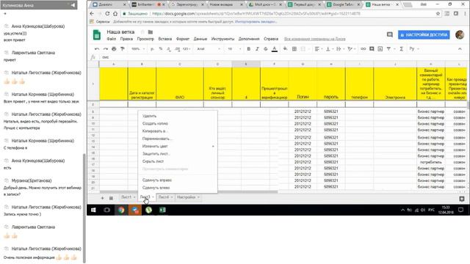470x264 pixels.
Task: Open the all sheets list icon
Action: 111,198
